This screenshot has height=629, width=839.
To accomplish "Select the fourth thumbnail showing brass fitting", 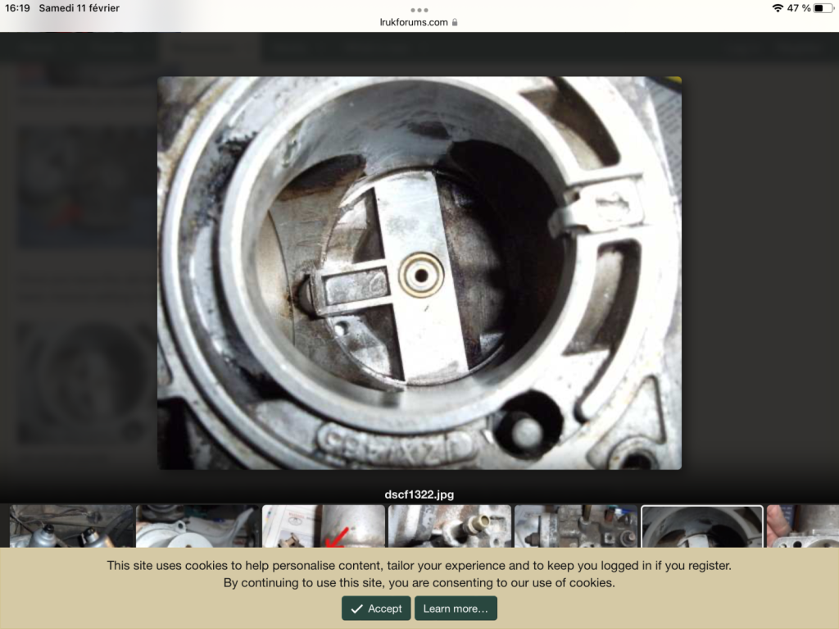I will coord(450,526).
